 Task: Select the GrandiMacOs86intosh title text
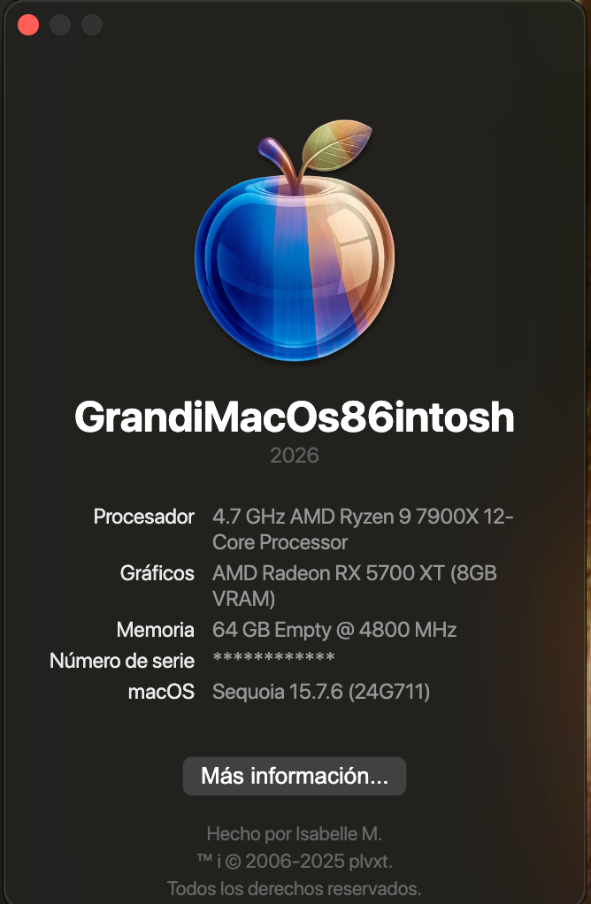coord(294,417)
